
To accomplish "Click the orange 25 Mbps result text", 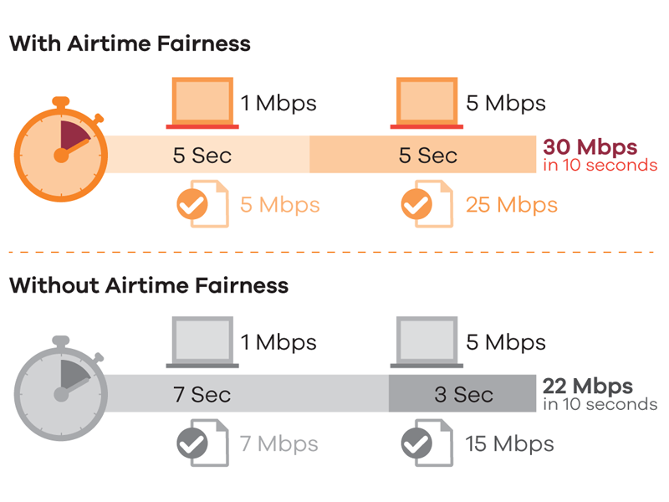I will (x=512, y=204).
